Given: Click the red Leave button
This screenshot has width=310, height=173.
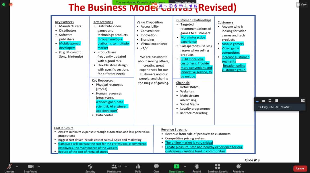Looking at the screenshot, I should point(300,168).
